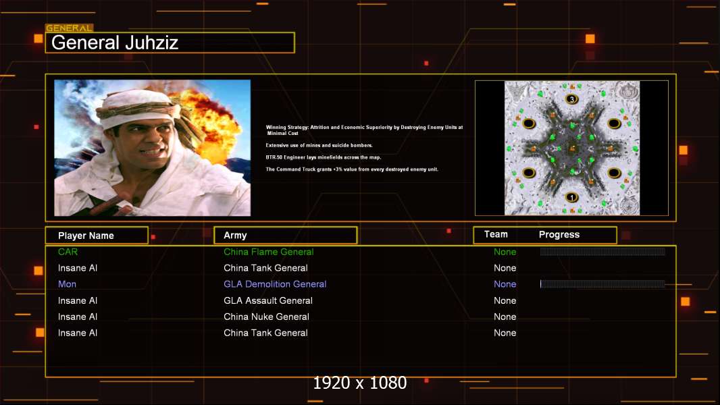Click Insane AI in the GLA Assault General row

coord(78,300)
